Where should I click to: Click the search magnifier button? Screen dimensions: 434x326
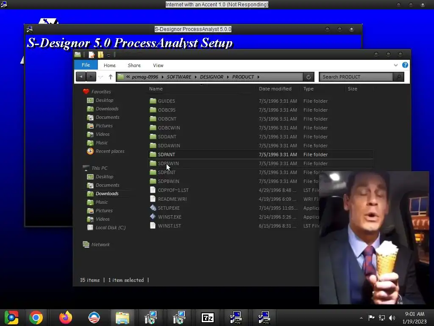(398, 77)
